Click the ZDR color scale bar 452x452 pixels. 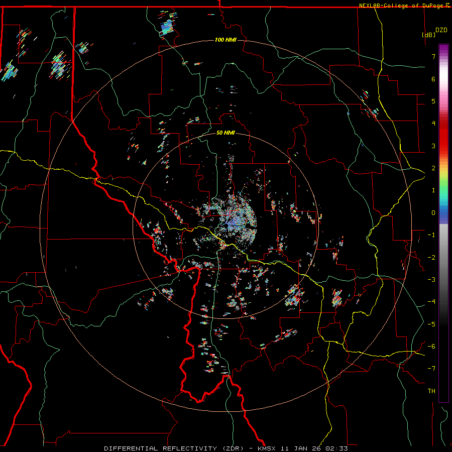pyautogui.click(x=443, y=223)
